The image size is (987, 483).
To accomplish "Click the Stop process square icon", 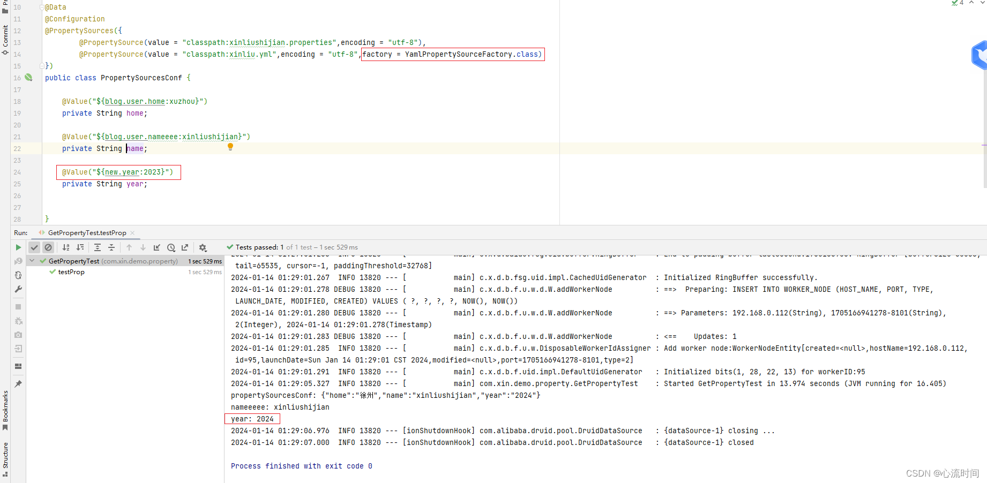I will click(18, 307).
